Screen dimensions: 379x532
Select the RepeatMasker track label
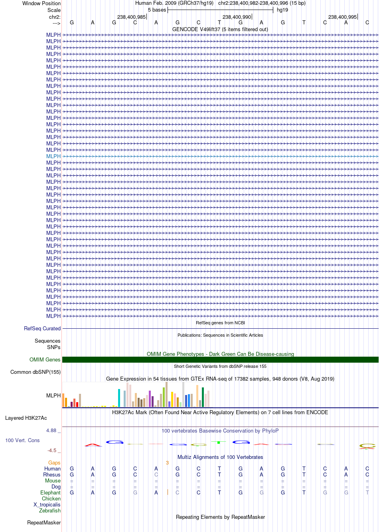[x=44, y=522]
